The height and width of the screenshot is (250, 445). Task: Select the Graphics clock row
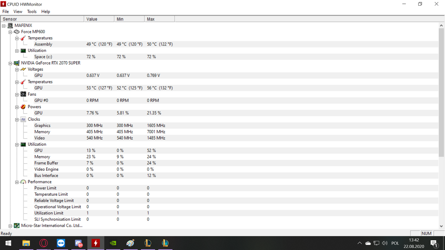[219, 125]
